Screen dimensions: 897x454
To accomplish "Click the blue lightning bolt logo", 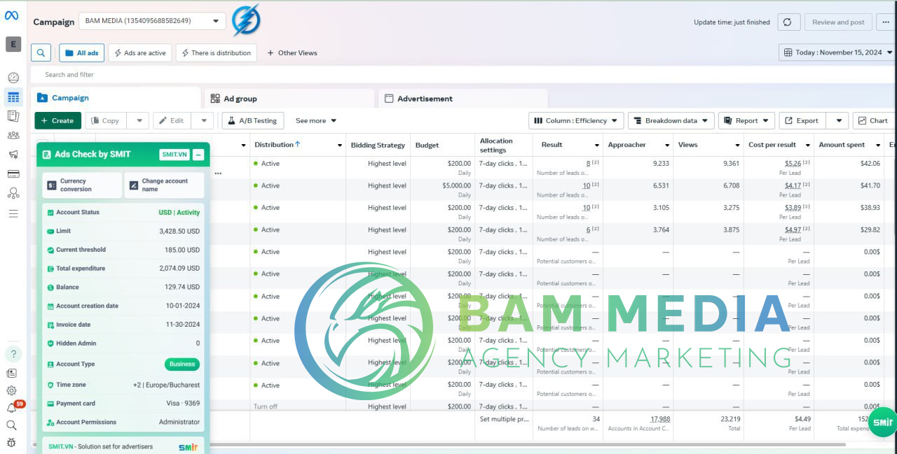I will [246, 20].
